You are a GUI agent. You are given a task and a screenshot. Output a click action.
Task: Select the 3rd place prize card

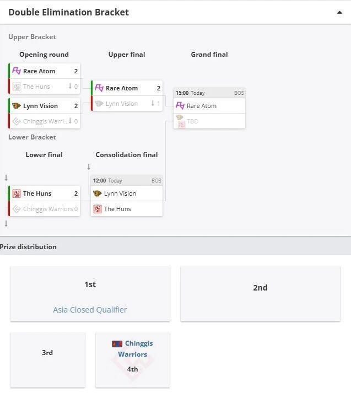click(x=47, y=359)
